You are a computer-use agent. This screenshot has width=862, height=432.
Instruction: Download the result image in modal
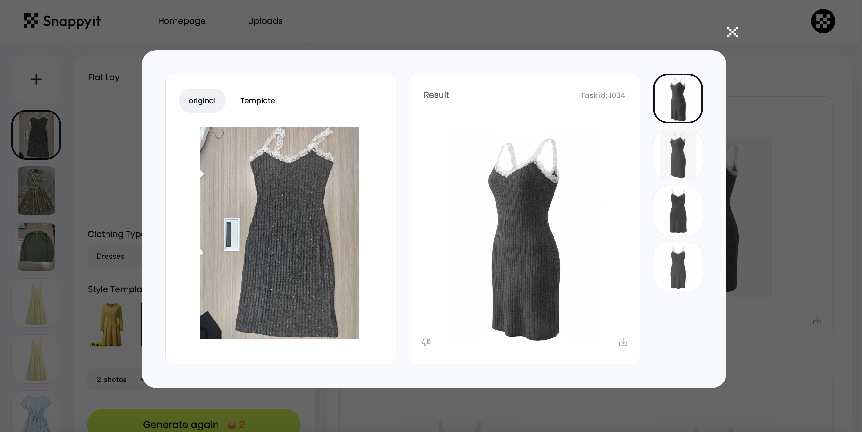[x=623, y=342]
